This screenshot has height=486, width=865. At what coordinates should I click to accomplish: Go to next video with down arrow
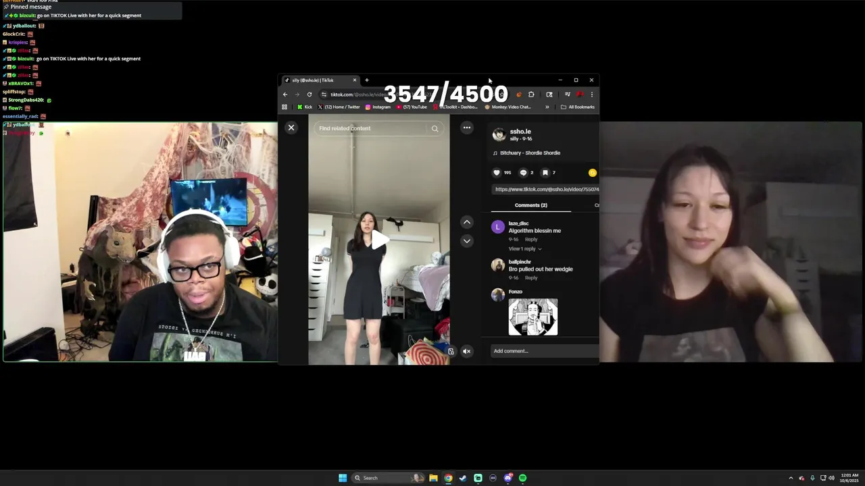pyautogui.click(x=466, y=241)
